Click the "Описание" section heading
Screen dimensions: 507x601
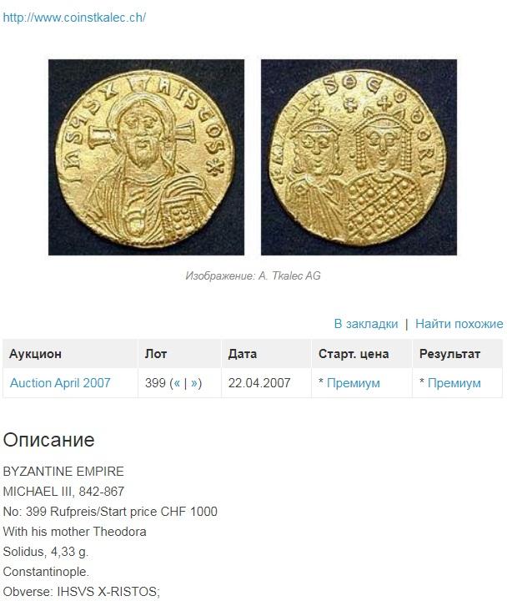[x=48, y=440]
